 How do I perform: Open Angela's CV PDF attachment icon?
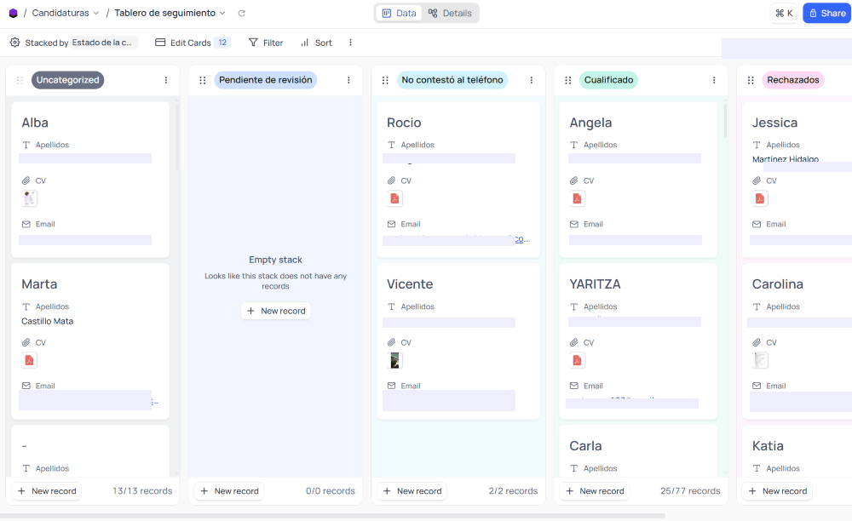tap(577, 198)
